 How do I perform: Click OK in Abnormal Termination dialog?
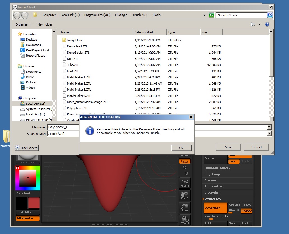click(x=181, y=148)
